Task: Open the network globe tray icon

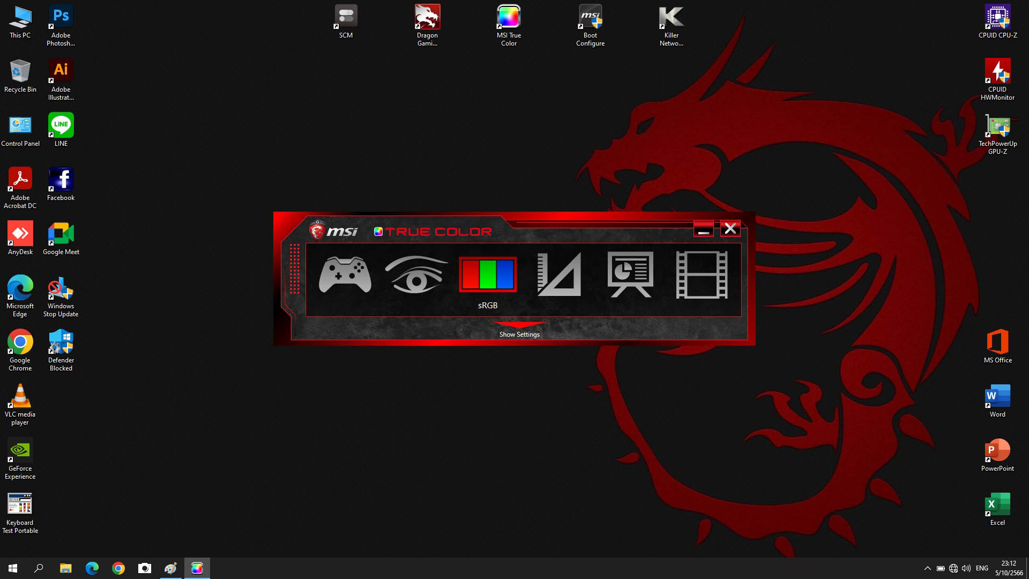Action: coord(953,568)
